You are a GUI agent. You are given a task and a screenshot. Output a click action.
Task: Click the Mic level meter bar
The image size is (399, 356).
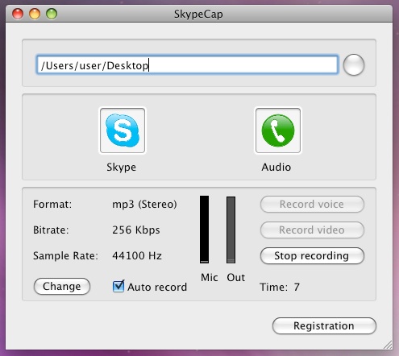[204, 230]
